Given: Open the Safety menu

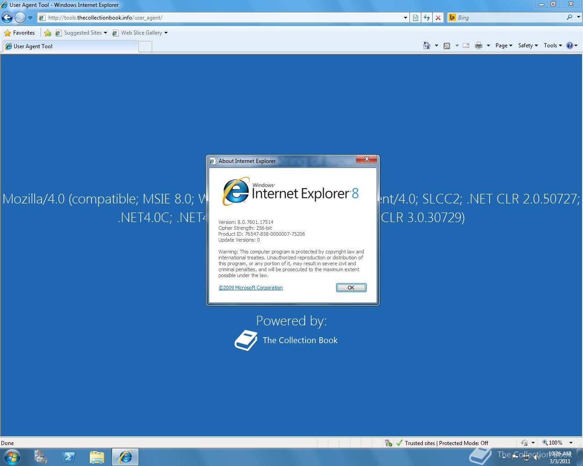Looking at the screenshot, I should (528, 46).
